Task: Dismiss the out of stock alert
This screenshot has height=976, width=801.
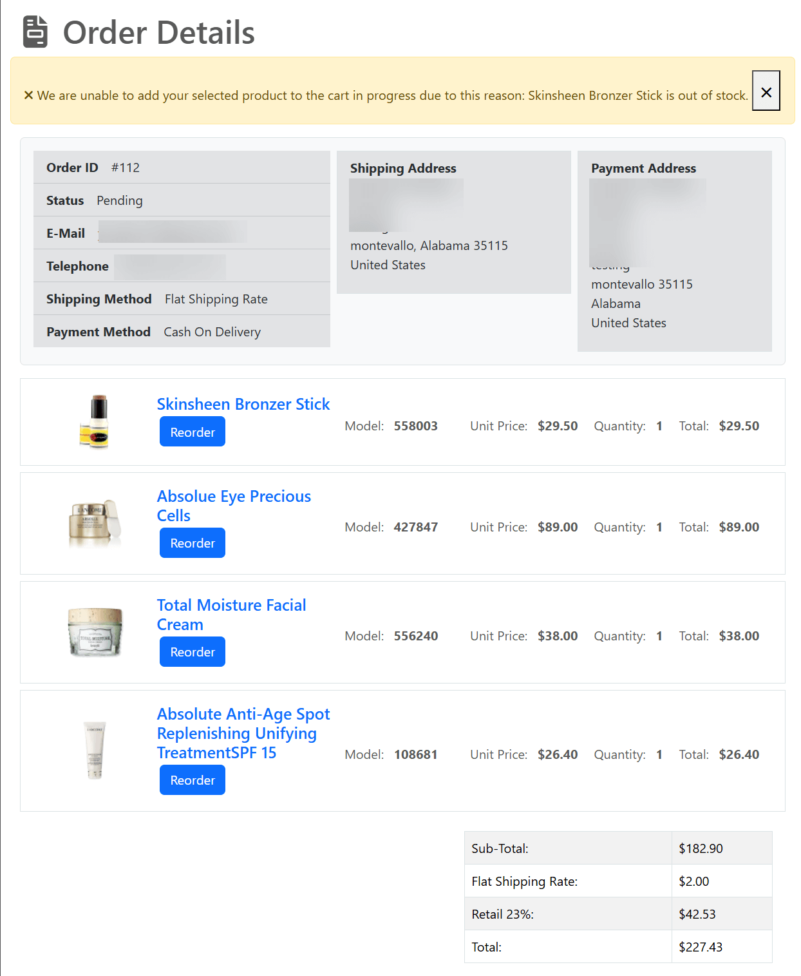Action: pos(766,91)
